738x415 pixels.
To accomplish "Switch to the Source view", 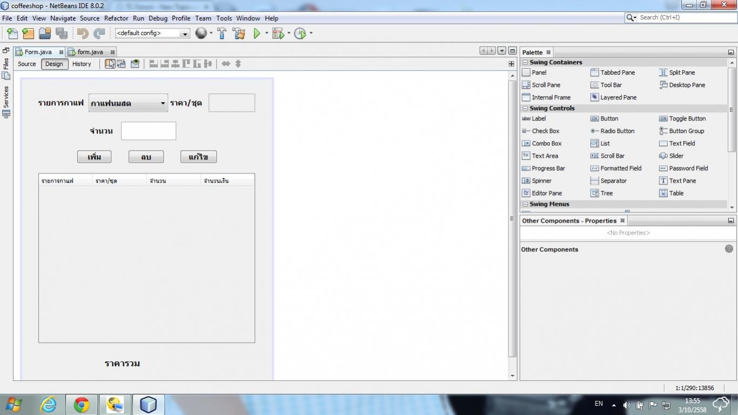I will pos(27,64).
